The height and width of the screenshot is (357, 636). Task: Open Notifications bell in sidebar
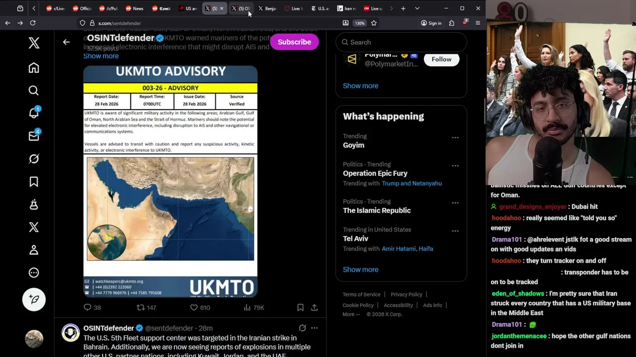[x=34, y=113]
